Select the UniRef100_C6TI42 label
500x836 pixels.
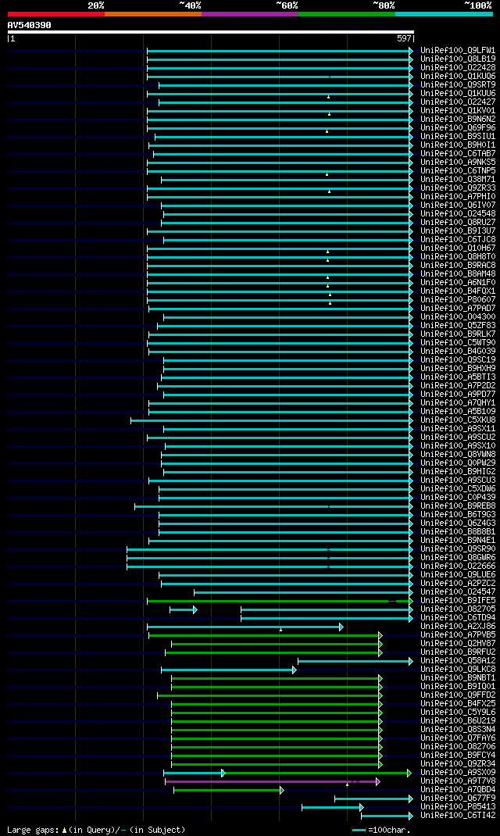pos(458,816)
